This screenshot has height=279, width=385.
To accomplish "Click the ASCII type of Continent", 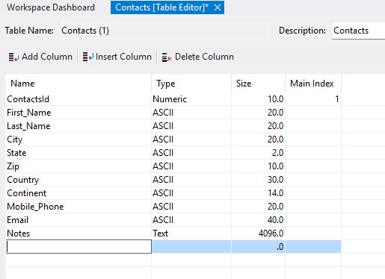I will pyautogui.click(x=191, y=193).
